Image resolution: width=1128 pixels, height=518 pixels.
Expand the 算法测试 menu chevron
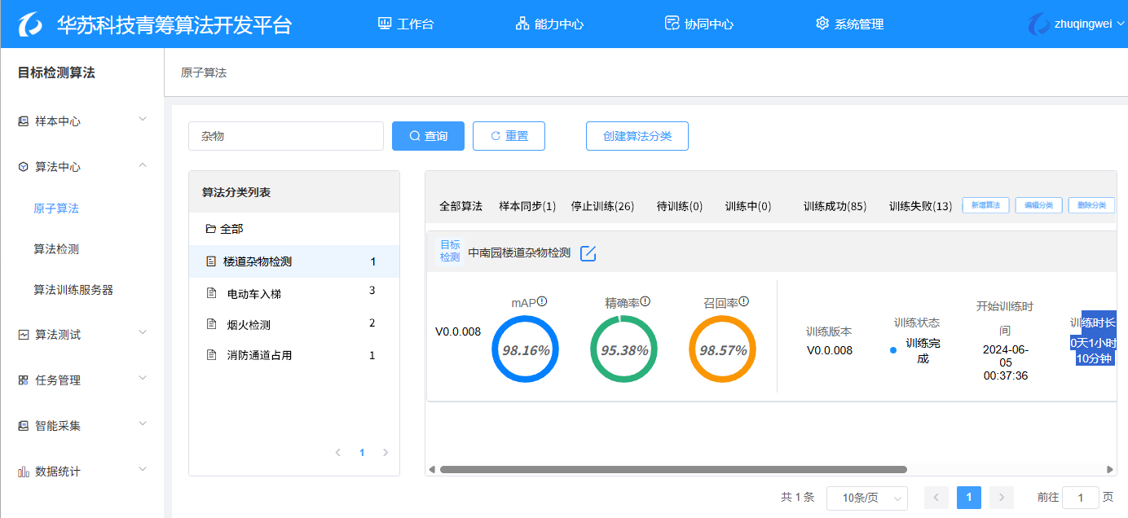pyautogui.click(x=143, y=333)
